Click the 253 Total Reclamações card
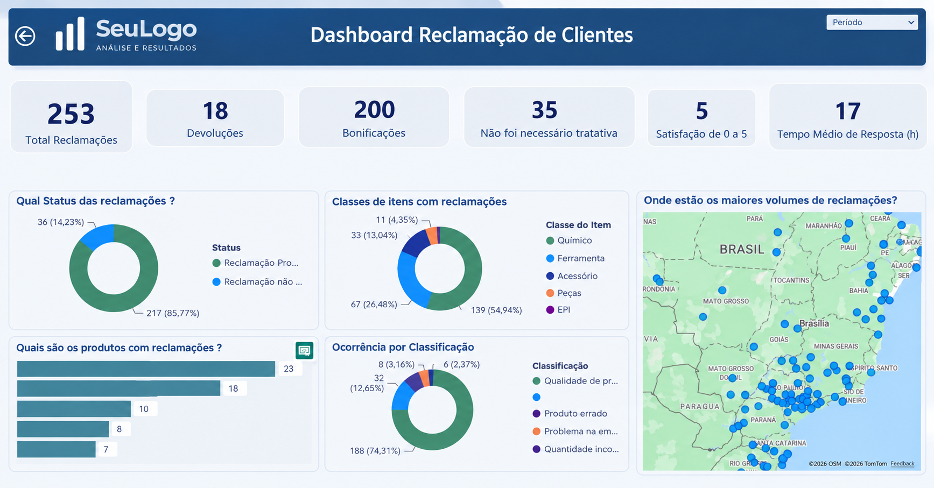 click(71, 117)
